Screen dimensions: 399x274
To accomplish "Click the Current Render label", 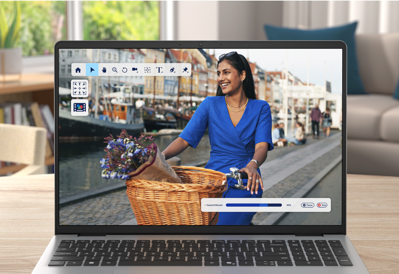I will pyautogui.click(x=215, y=205).
